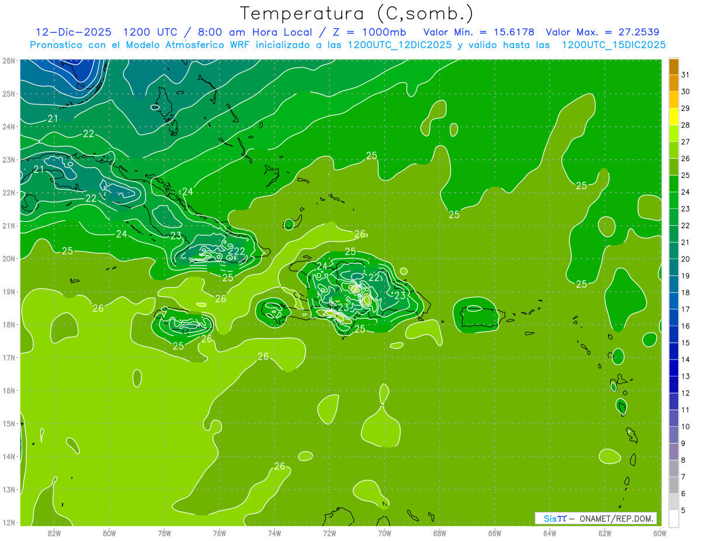Click the 66W longitude axis label
This screenshot has height=541, width=701.
(495, 533)
